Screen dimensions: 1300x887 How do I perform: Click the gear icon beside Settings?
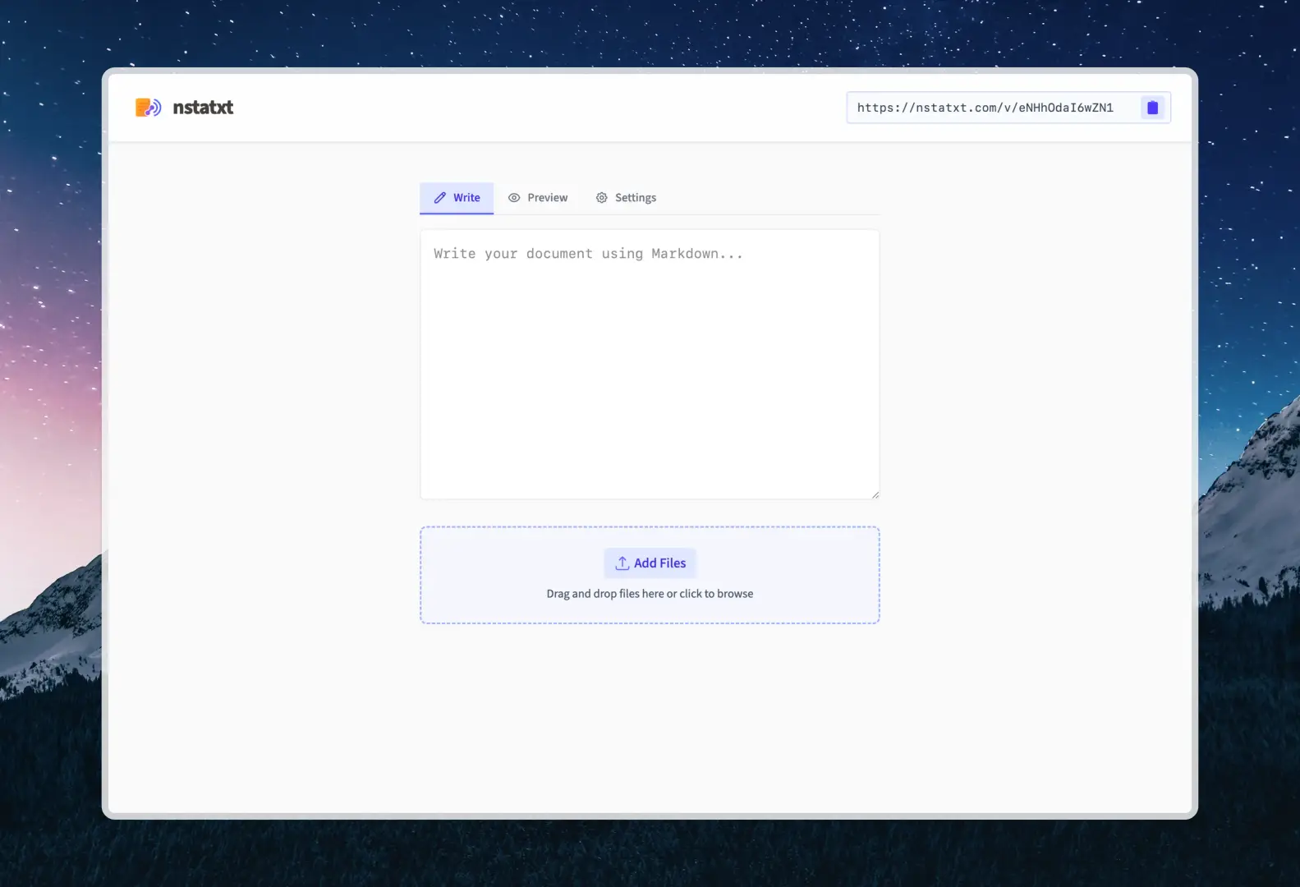tap(602, 198)
